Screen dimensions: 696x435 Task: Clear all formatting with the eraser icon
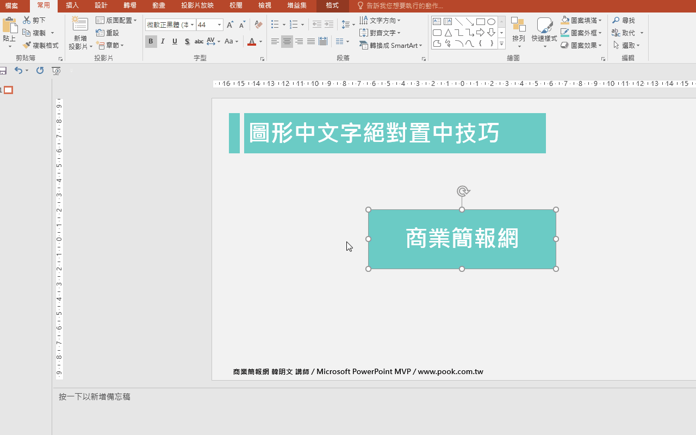pyautogui.click(x=259, y=24)
